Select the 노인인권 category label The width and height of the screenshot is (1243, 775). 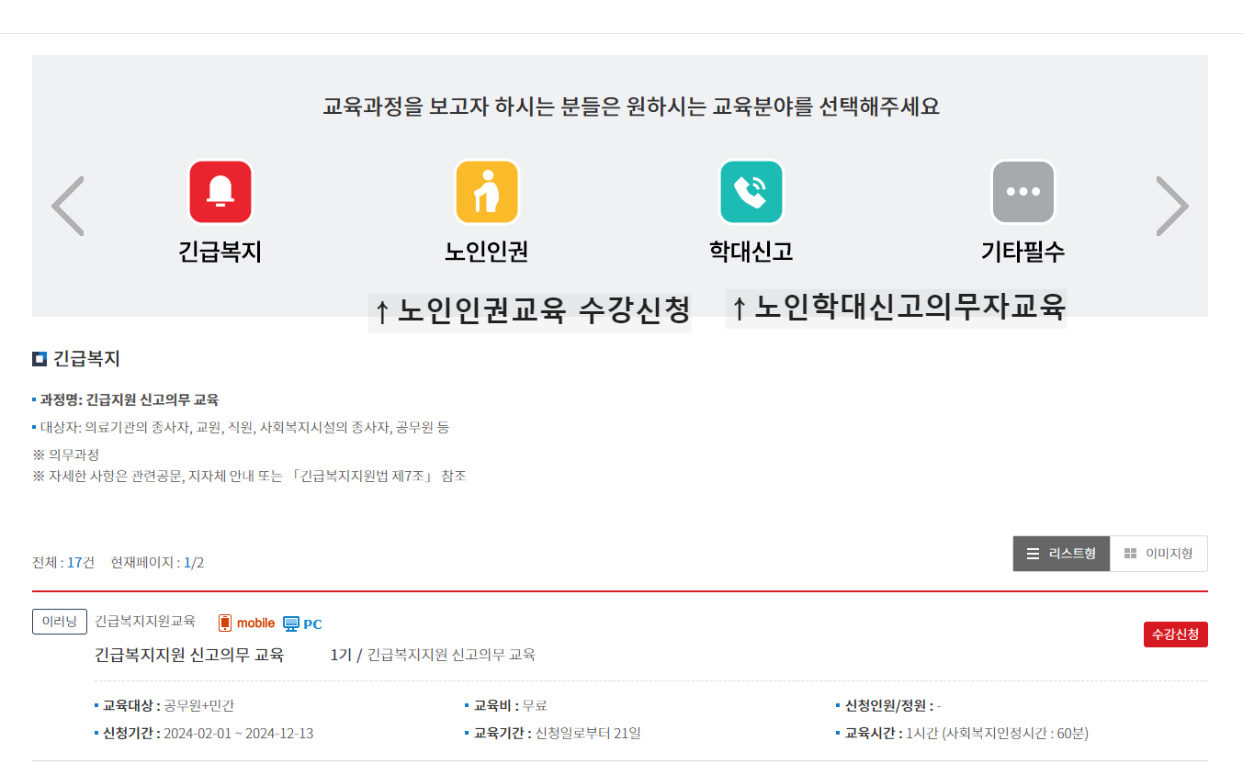[x=487, y=252]
